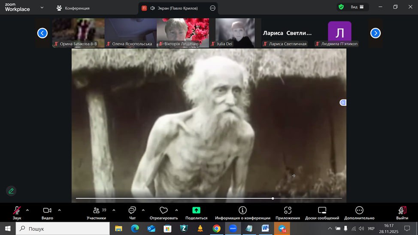Show next participants with right arrow
The height and width of the screenshot is (235, 418).
pyautogui.click(x=375, y=33)
